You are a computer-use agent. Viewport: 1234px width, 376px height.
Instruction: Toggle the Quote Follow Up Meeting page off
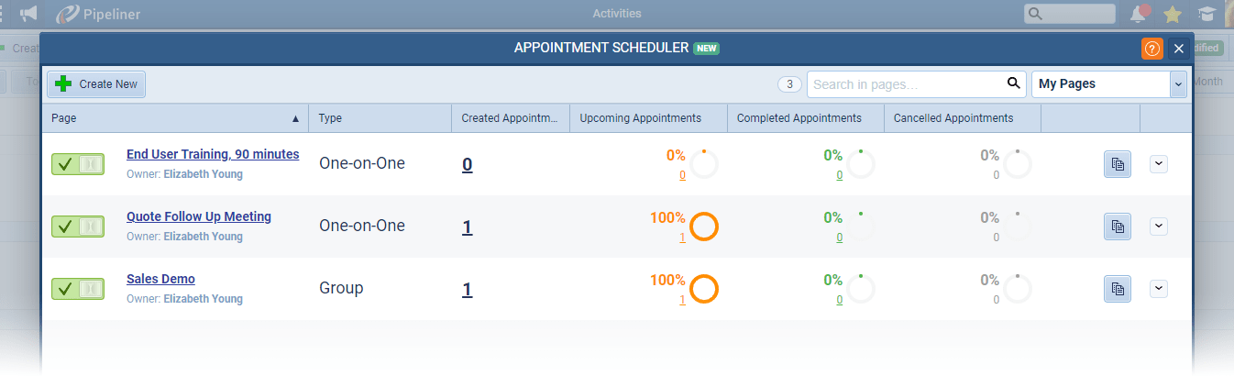[x=77, y=227]
